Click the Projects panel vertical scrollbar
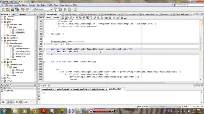204x114 pixels. coord(35,50)
